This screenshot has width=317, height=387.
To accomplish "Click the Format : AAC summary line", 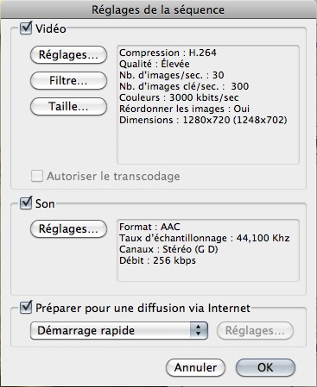I will (149, 227).
